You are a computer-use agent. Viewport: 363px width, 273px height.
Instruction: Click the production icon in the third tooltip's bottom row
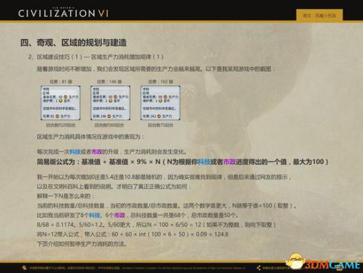159,116
